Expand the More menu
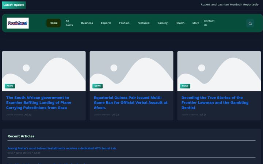Screen dimensions: 263x164 pyautogui.click(x=196, y=23)
